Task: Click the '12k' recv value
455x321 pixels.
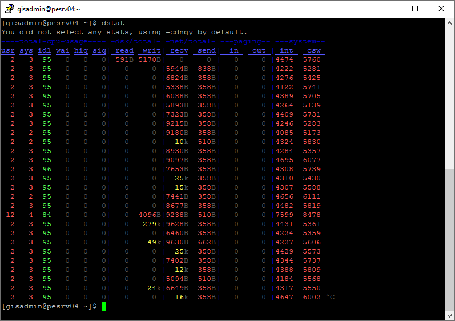Action: tap(182, 270)
